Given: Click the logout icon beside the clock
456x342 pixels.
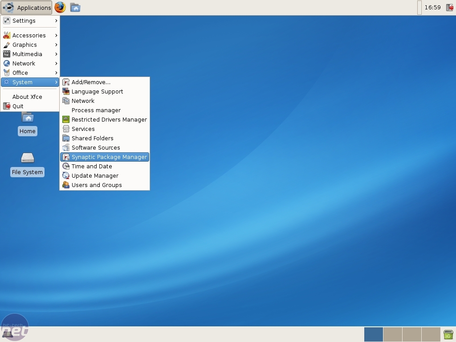Looking at the screenshot, I should point(450,8).
